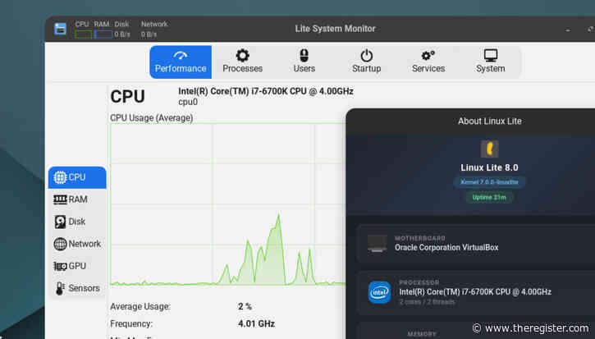Click the RAM mini usage meter in titlebar
Screen dimensions: 595x339
click(x=103, y=34)
